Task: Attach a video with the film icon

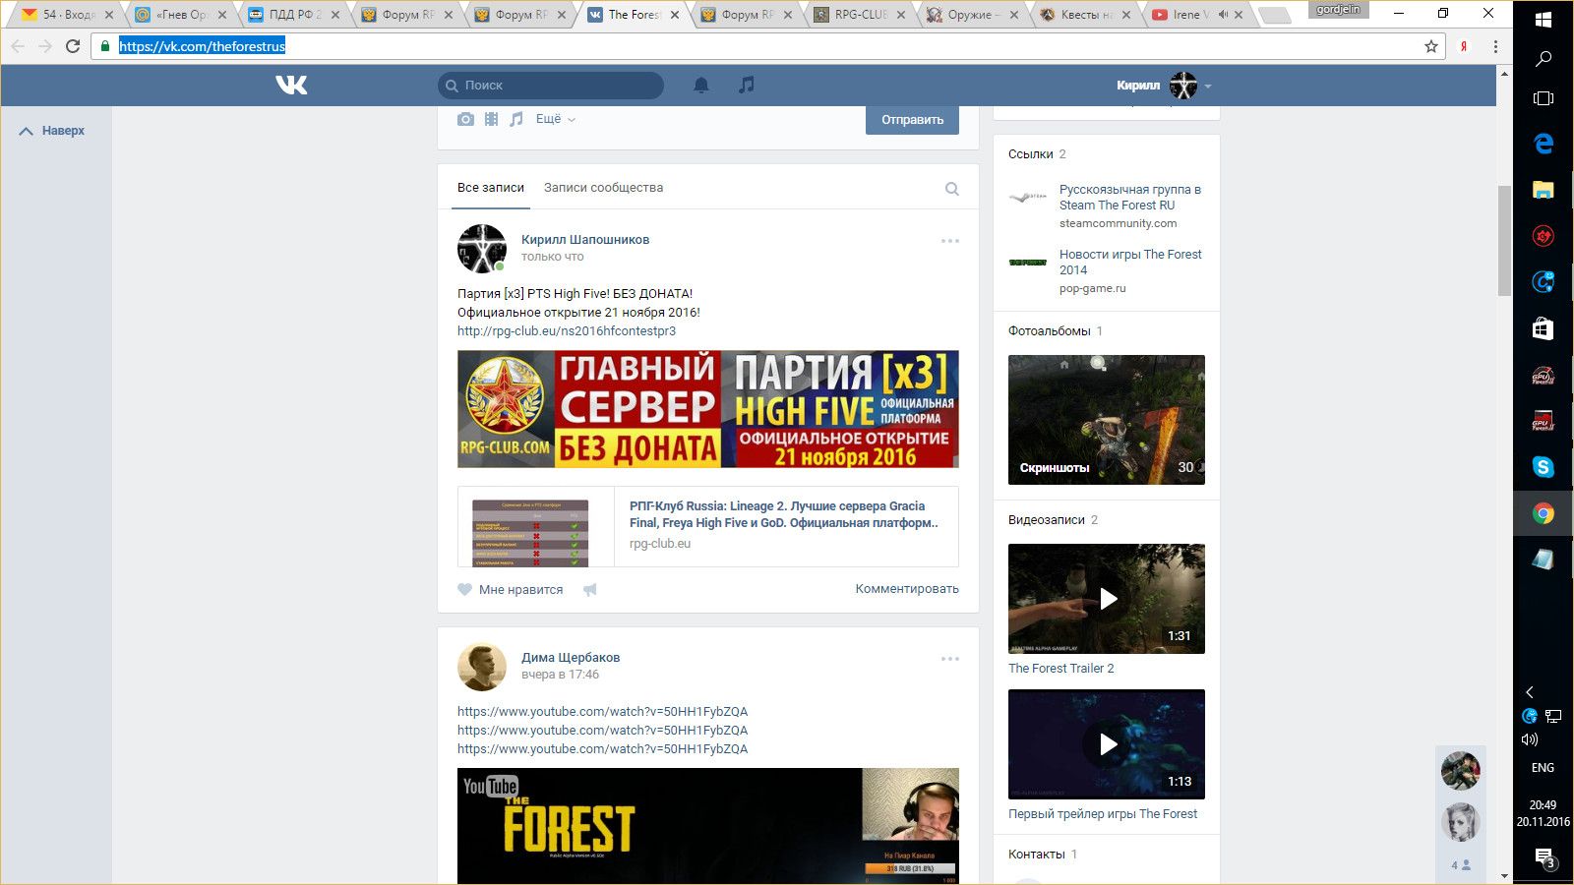Action: pyautogui.click(x=491, y=119)
